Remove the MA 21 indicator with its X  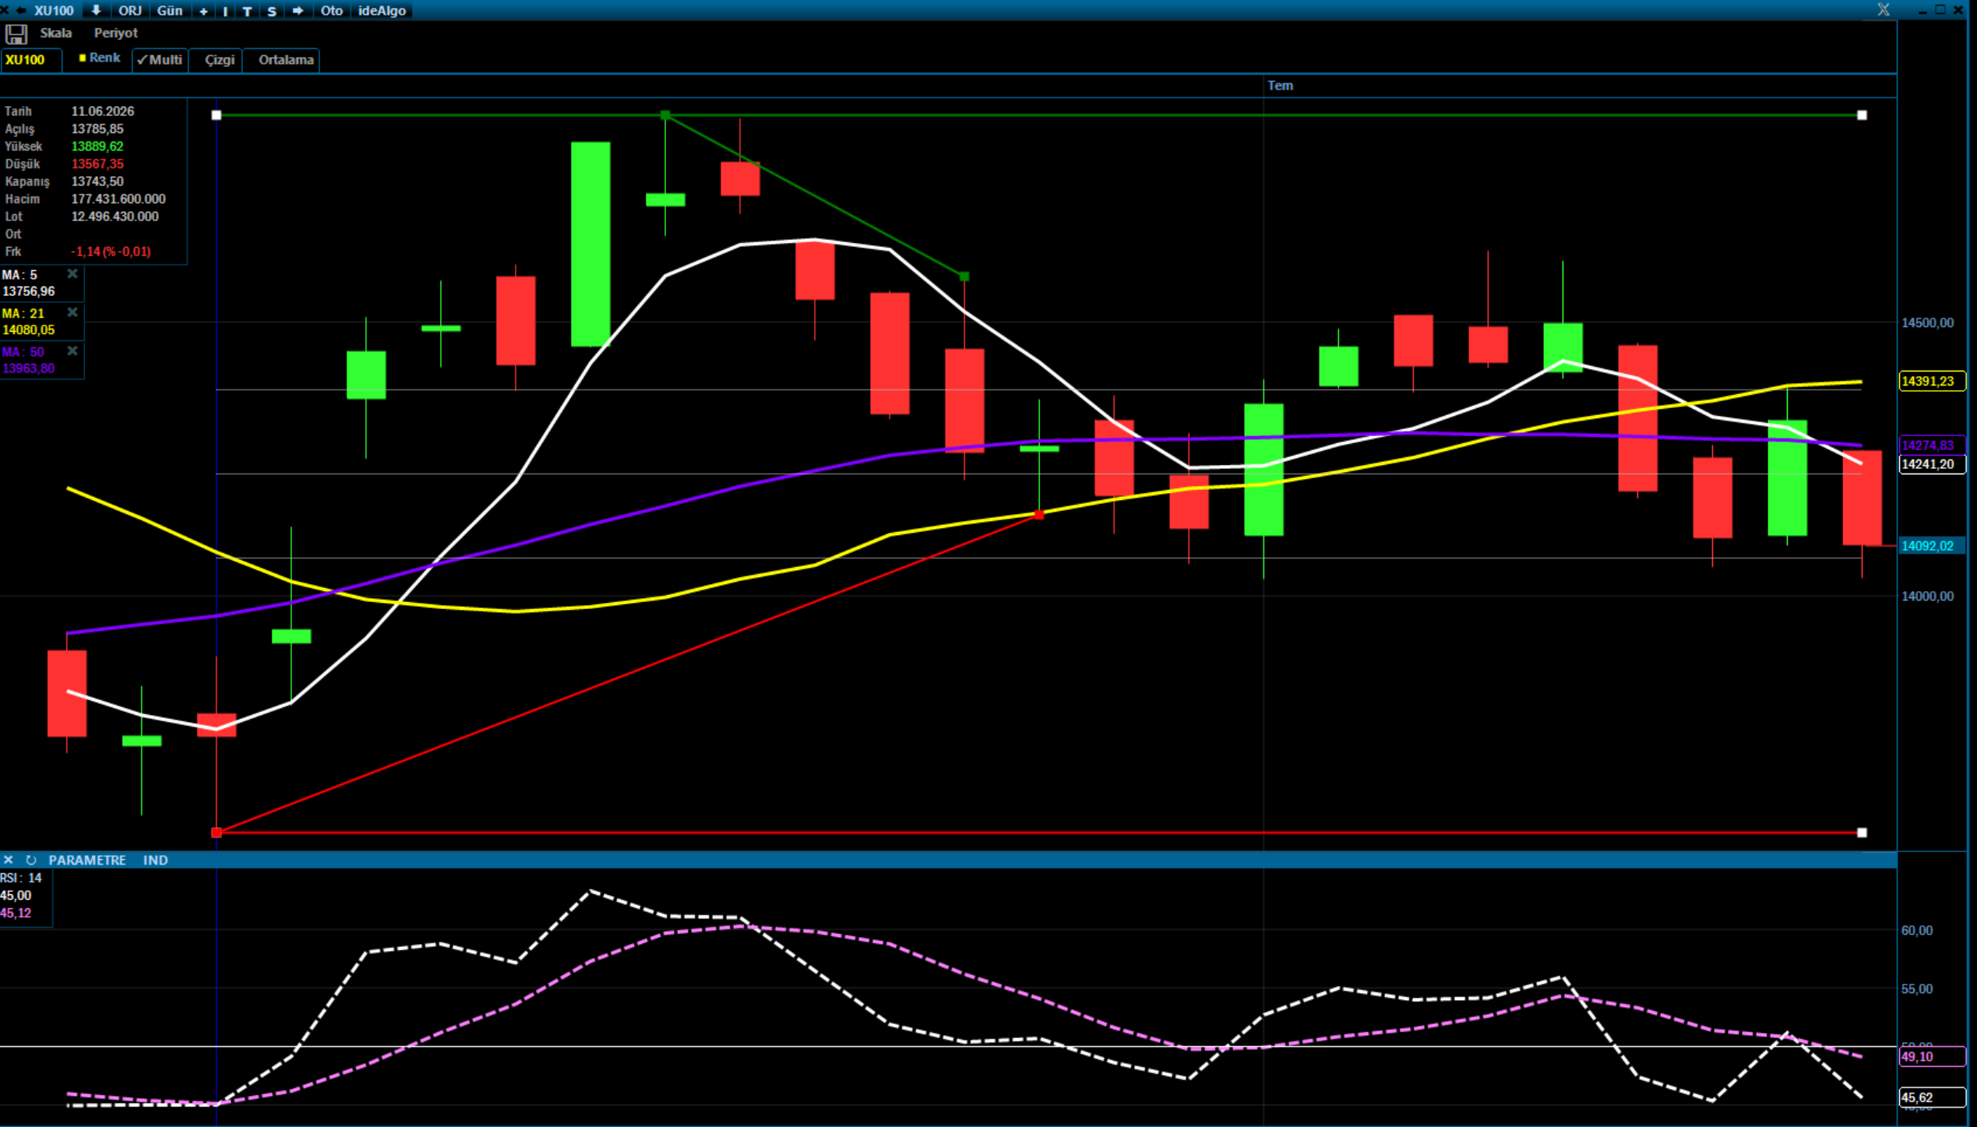point(72,312)
